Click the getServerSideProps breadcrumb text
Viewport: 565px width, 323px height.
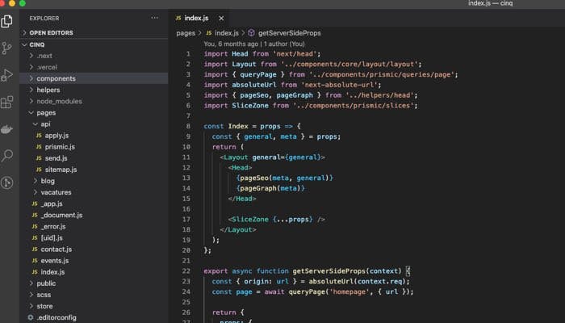coord(289,33)
